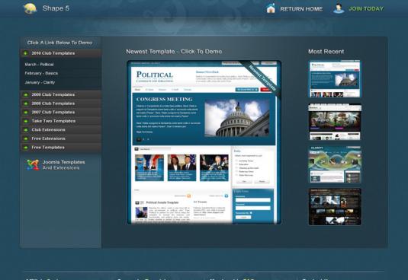Open the second Most Recent thumbnail

pos(335,122)
